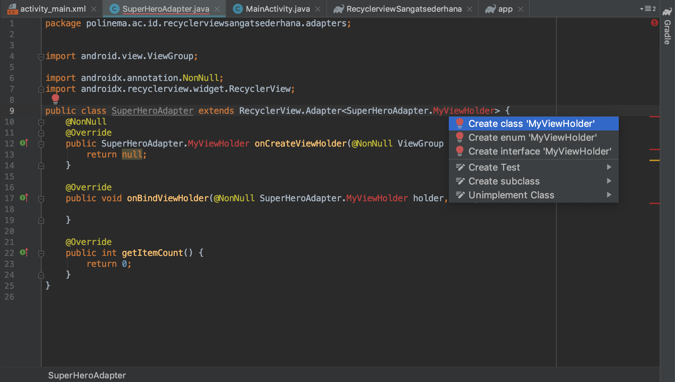
Task: Click the MainActivity.java class icon
Action: tap(238, 9)
